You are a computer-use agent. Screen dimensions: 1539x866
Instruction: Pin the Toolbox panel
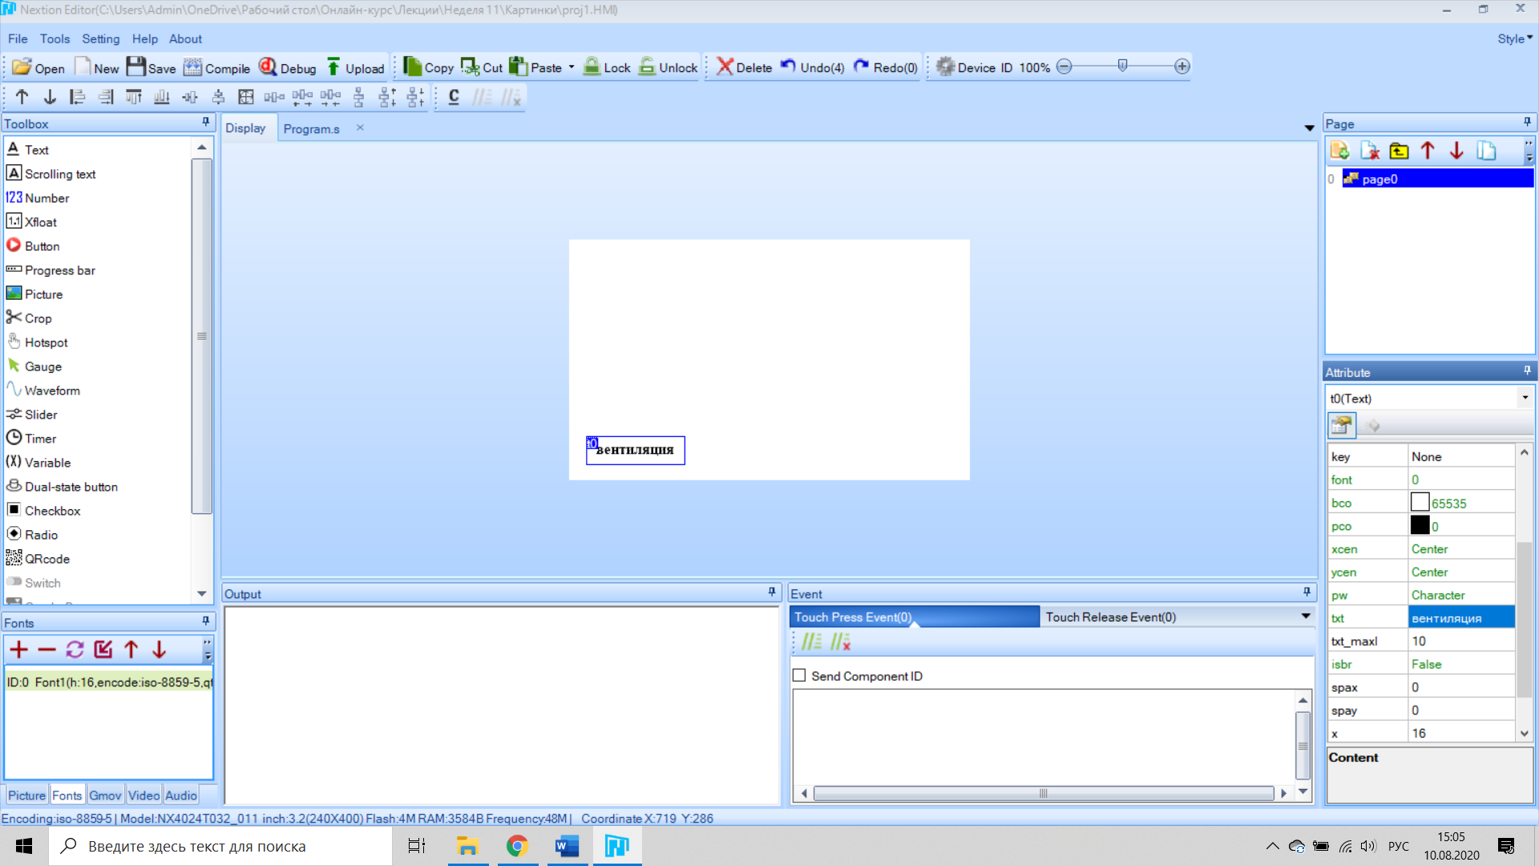pyautogui.click(x=206, y=123)
